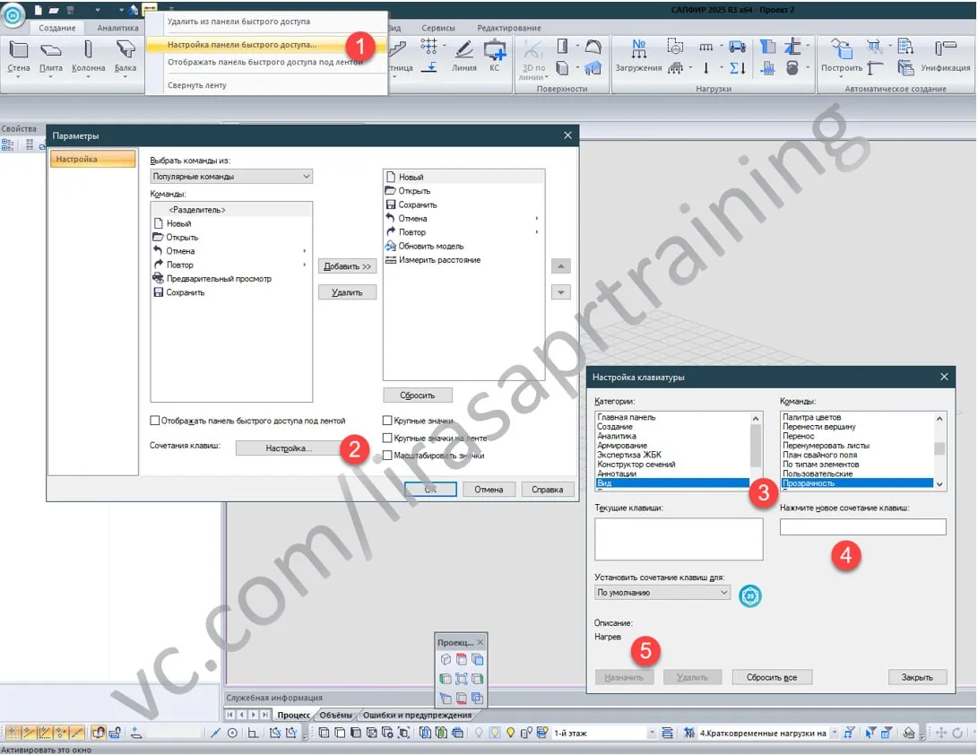Screen dimensions: 978x756
Task: Click the Закрыть button
Action: (x=917, y=677)
